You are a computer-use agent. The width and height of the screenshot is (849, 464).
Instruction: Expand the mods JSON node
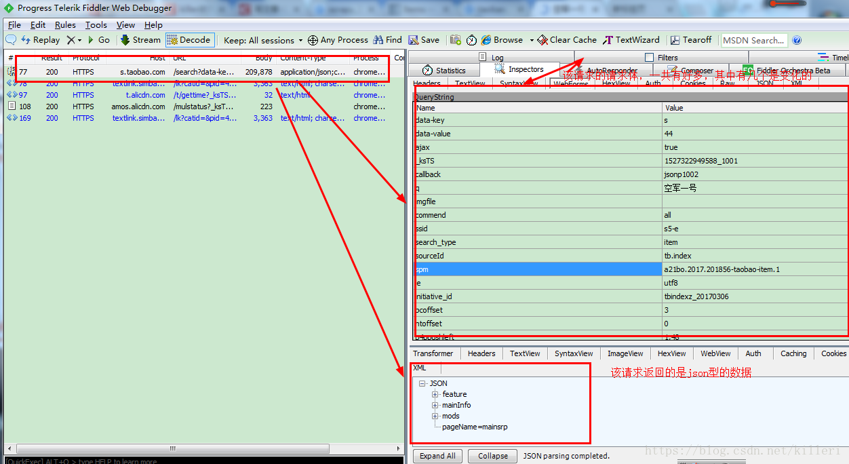(x=435, y=416)
